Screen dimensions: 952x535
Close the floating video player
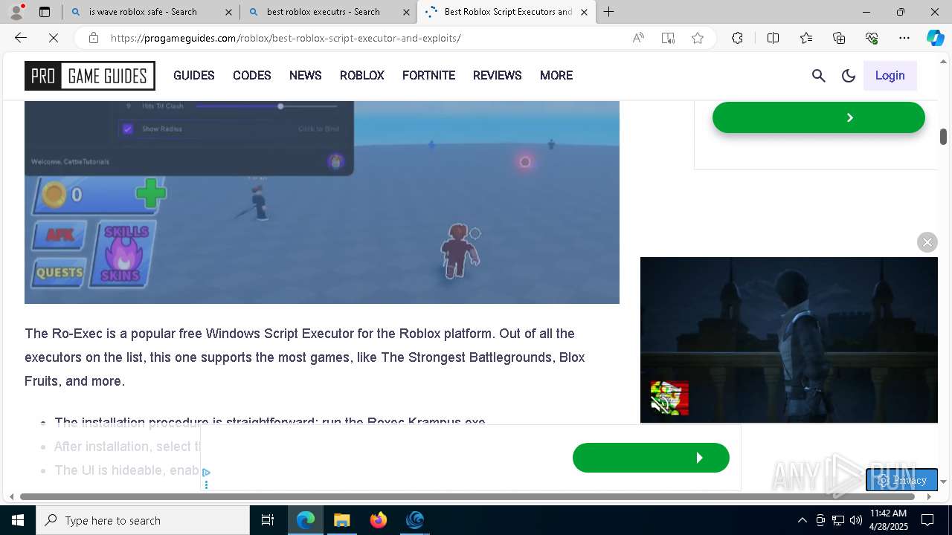point(927,242)
